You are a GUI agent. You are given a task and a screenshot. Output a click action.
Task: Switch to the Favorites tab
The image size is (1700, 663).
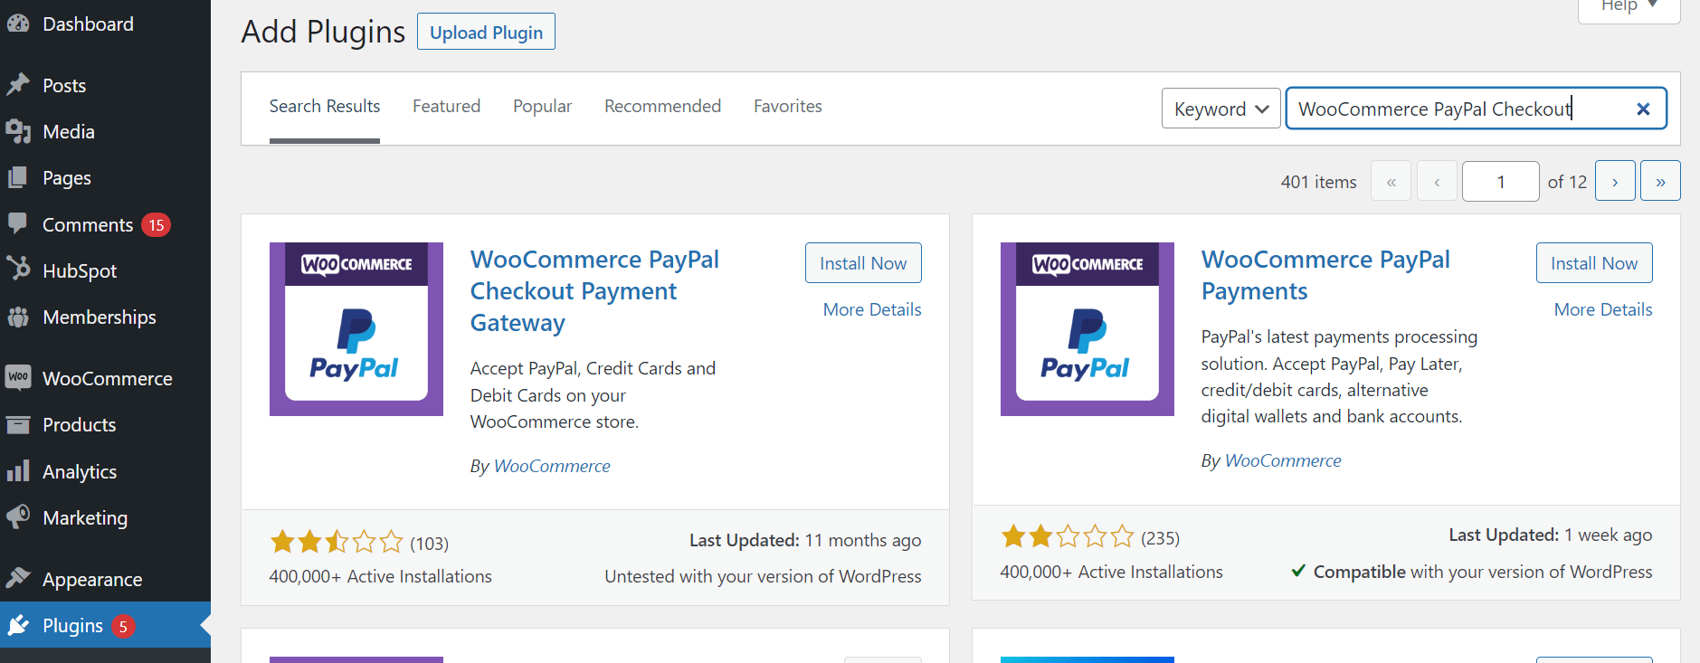click(788, 107)
